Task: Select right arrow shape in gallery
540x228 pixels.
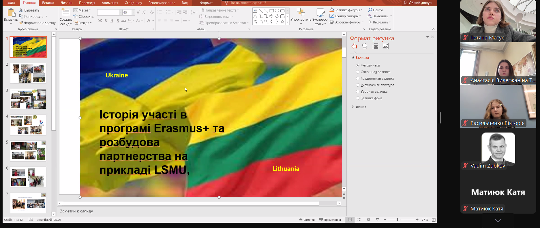Action: pyautogui.click(x=271, y=16)
